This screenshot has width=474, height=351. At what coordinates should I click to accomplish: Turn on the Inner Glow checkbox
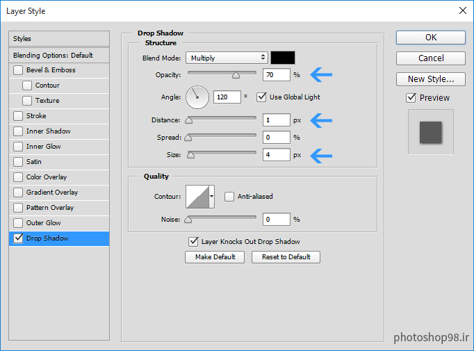tap(18, 147)
